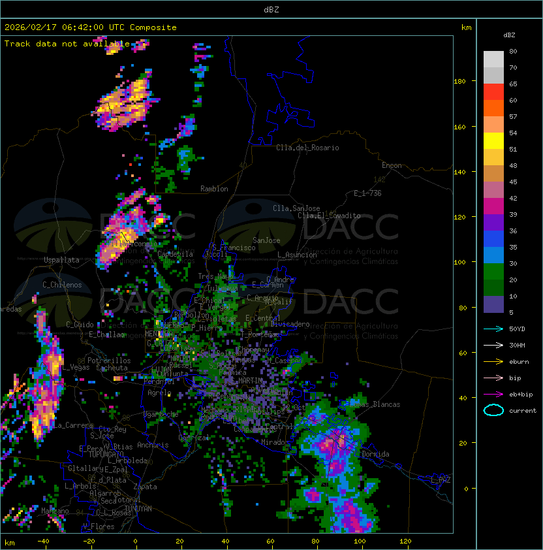Click the cyan 50YD arrow symbol in legend
The width and height of the screenshot is (543, 550).
pos(493,329)
